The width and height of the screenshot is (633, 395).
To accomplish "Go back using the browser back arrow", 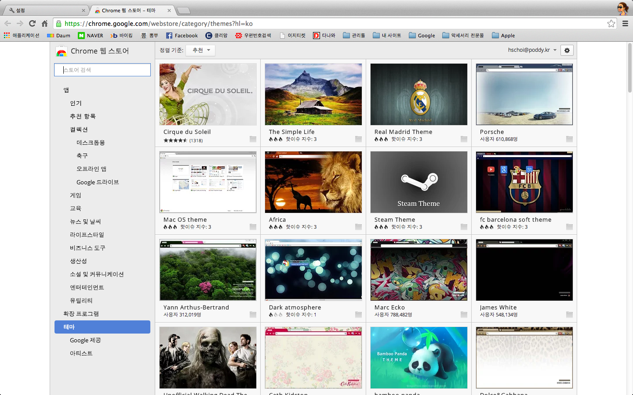I will pos(7,24).
